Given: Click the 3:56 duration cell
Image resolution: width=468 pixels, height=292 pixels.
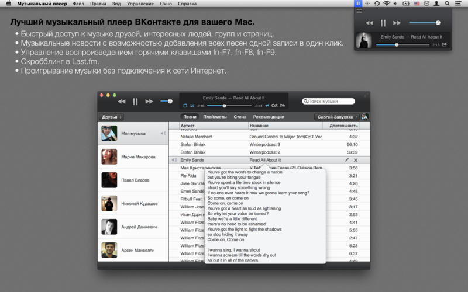Looking at the screenshot, I should pos(353,168).
